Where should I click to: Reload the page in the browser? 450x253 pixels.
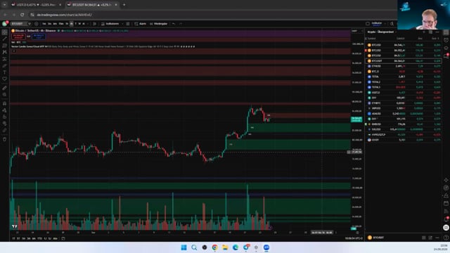point(22,15)
